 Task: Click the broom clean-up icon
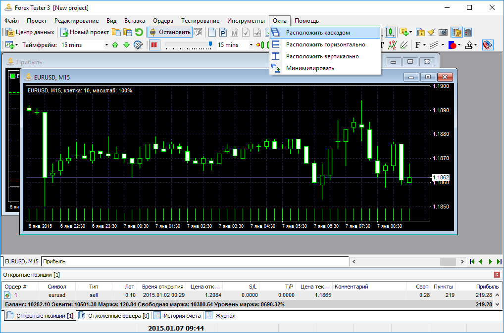click(431, 32)
